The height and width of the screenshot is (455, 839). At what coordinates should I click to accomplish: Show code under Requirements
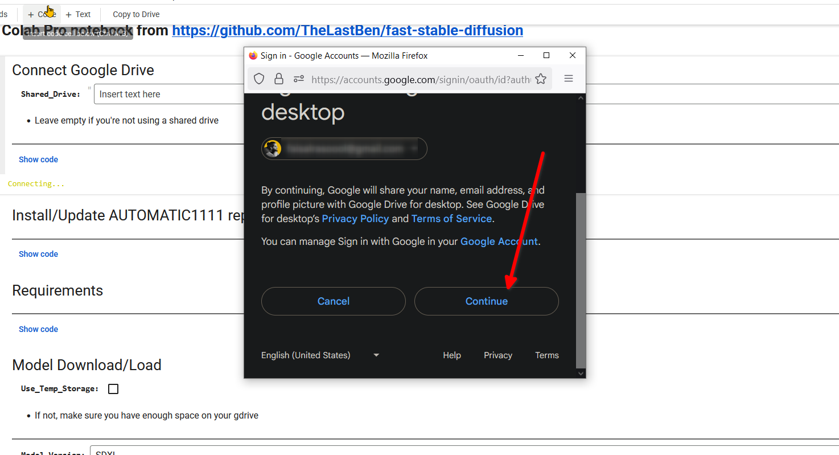(x=39, y=329)
